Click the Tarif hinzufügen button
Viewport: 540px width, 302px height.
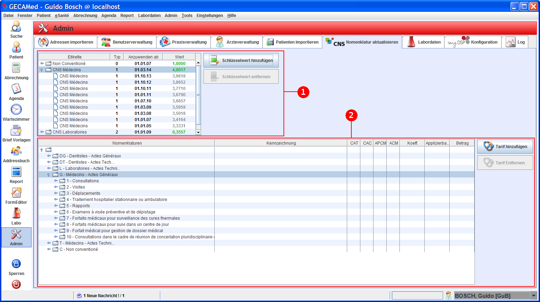(505, 147)
